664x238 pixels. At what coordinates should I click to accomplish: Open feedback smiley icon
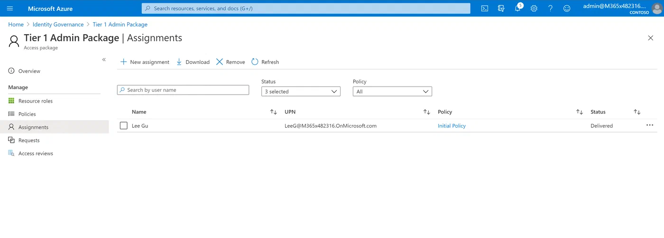(x=567, y=9)
